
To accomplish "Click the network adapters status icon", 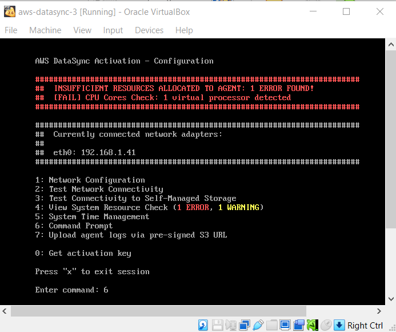I will (244, 325).
